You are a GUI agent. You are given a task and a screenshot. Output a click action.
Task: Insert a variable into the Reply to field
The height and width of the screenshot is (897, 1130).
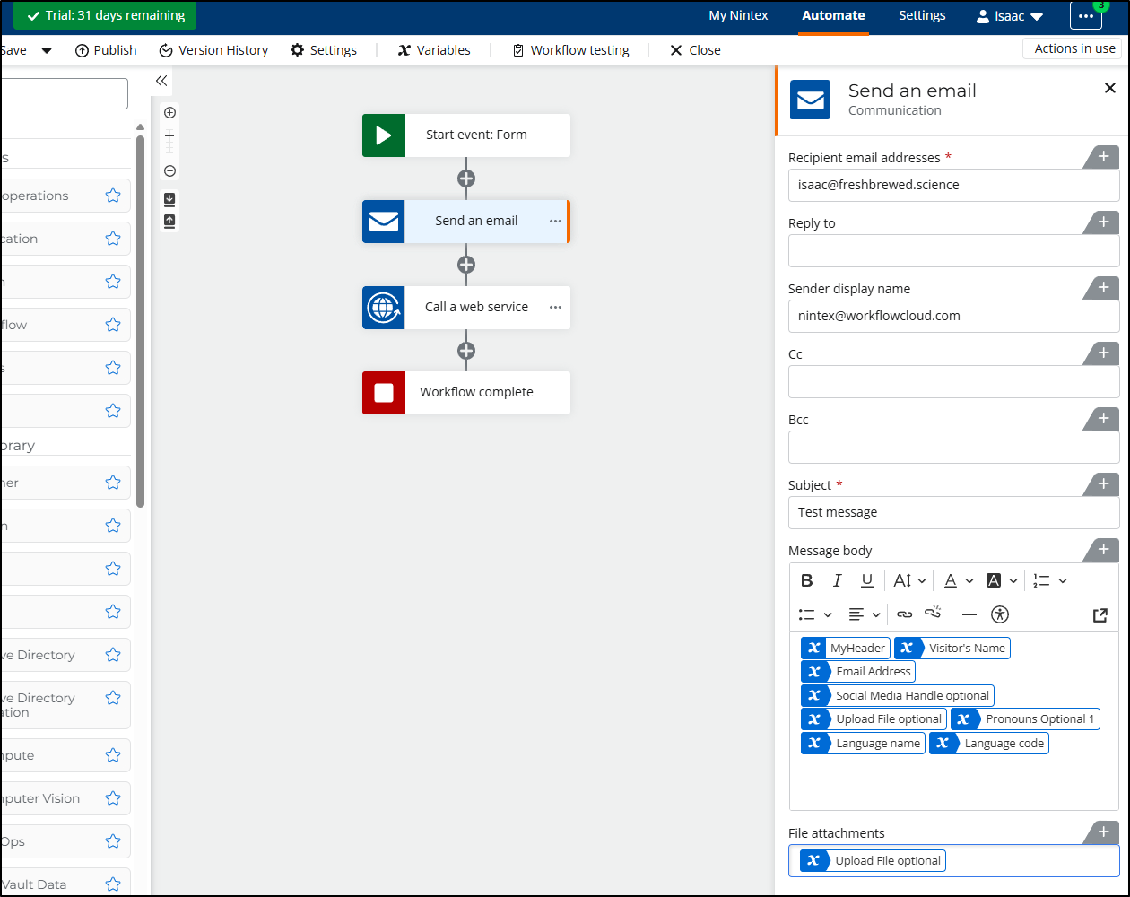(1102, 222)
